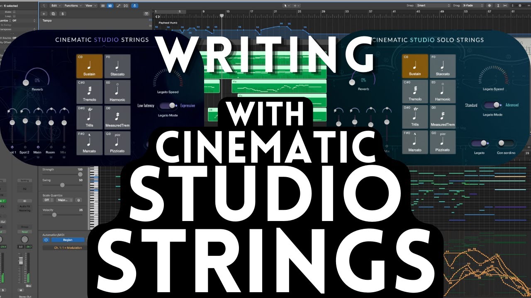The height and width of the screenshot is (298, 531).
Task: Toggle Spot 2 mic power button
Action: (x=25, y=147)
